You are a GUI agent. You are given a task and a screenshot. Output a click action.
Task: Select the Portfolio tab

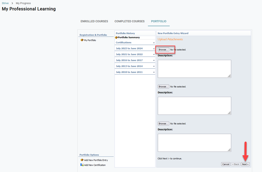click(159, 21)
